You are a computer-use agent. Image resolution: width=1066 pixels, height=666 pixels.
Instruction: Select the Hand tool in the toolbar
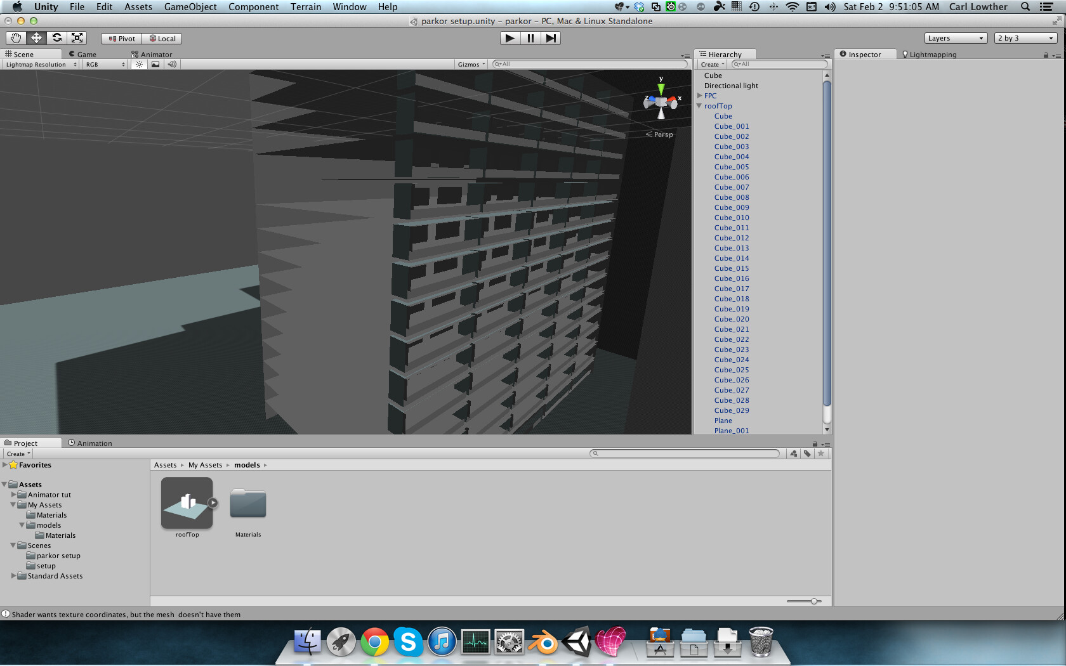(16, 38)
